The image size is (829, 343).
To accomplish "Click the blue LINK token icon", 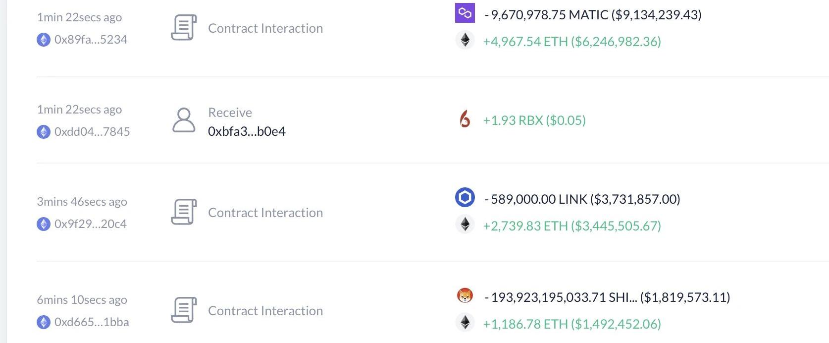I will 465,198.
